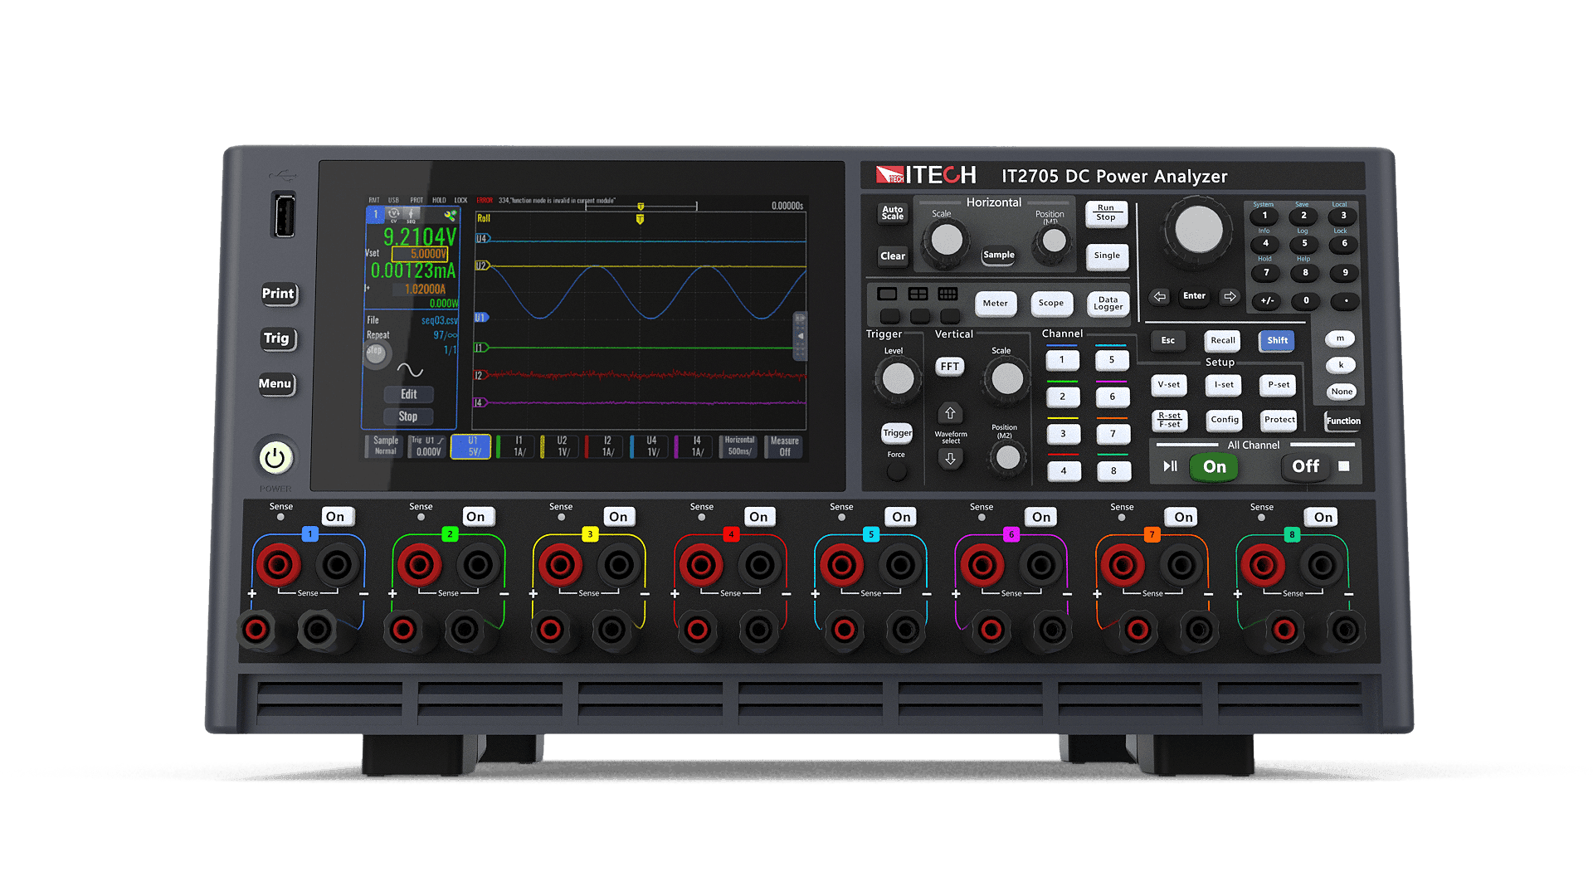Click the Waveform select down arrow key

[x=950, y=458]
